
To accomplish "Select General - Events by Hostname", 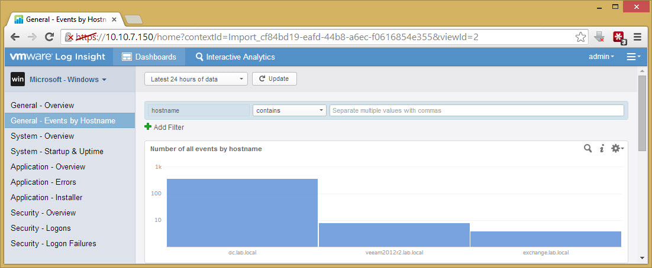I will tap(70, 121).
